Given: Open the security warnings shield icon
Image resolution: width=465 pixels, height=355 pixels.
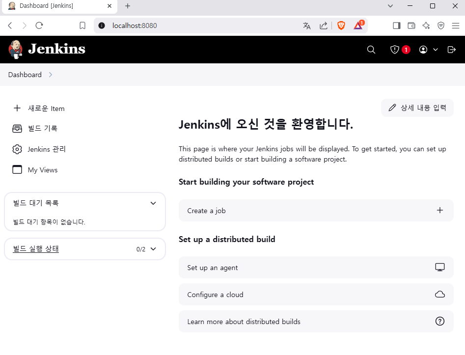Looking at the screenshot, I should [395, 50].
